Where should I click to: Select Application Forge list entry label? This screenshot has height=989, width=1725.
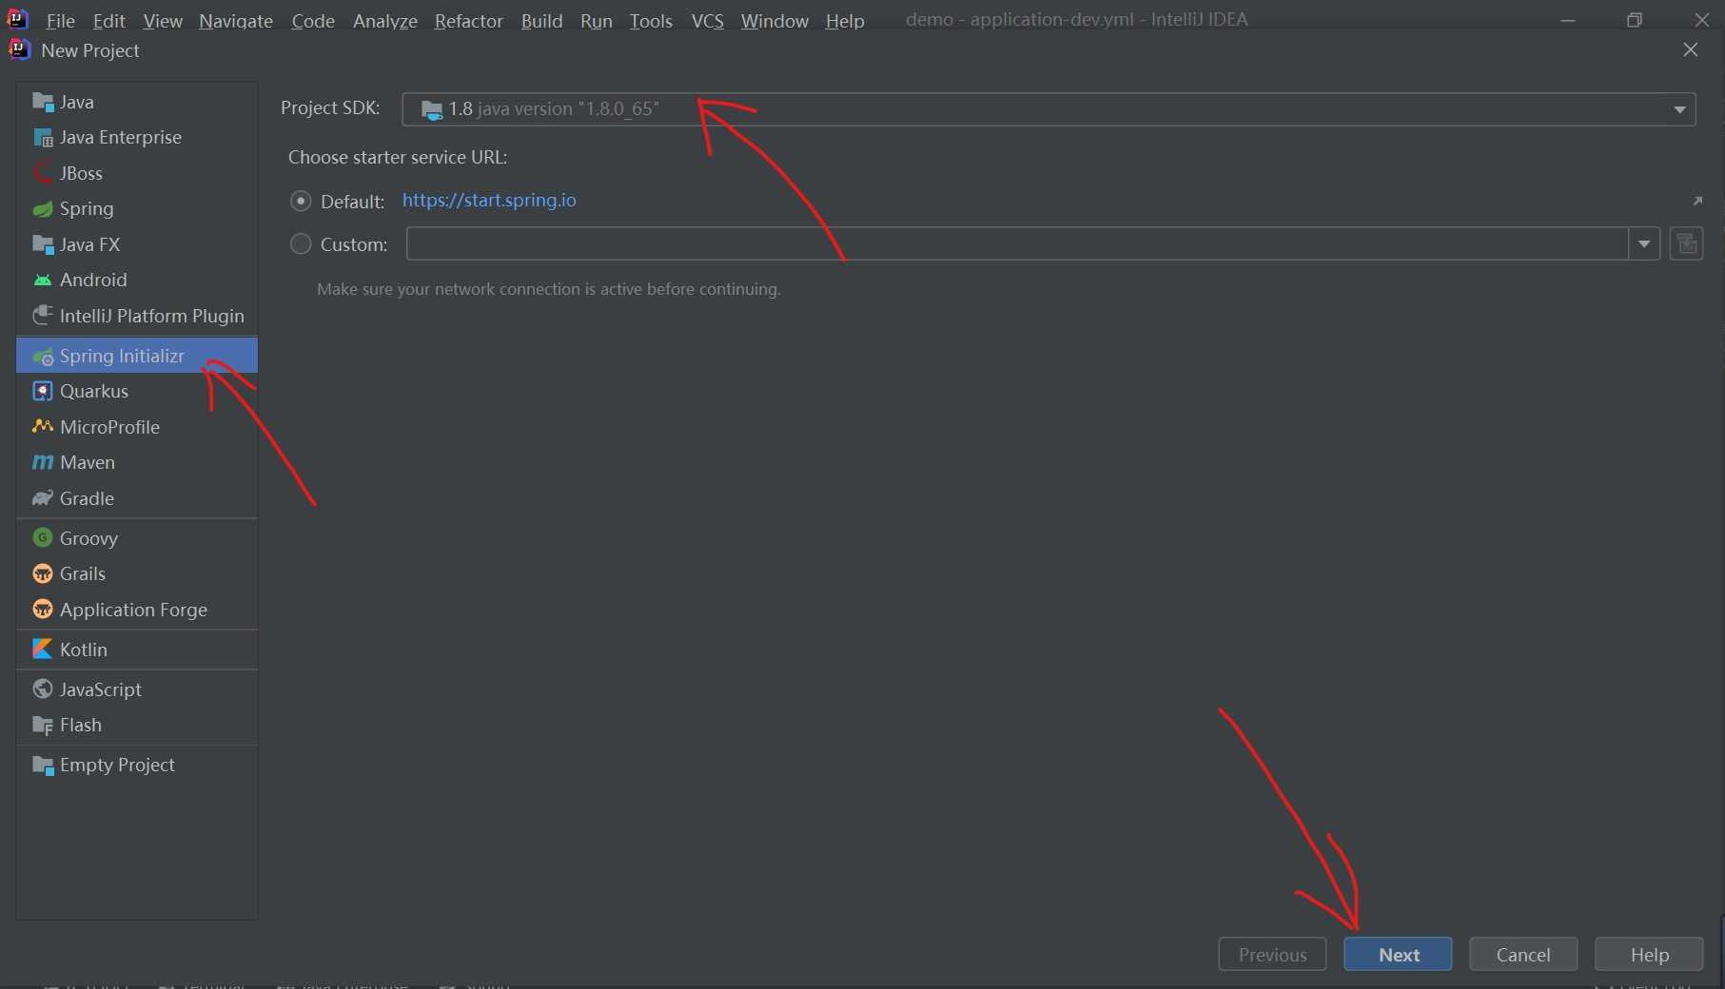click(133, 610)
